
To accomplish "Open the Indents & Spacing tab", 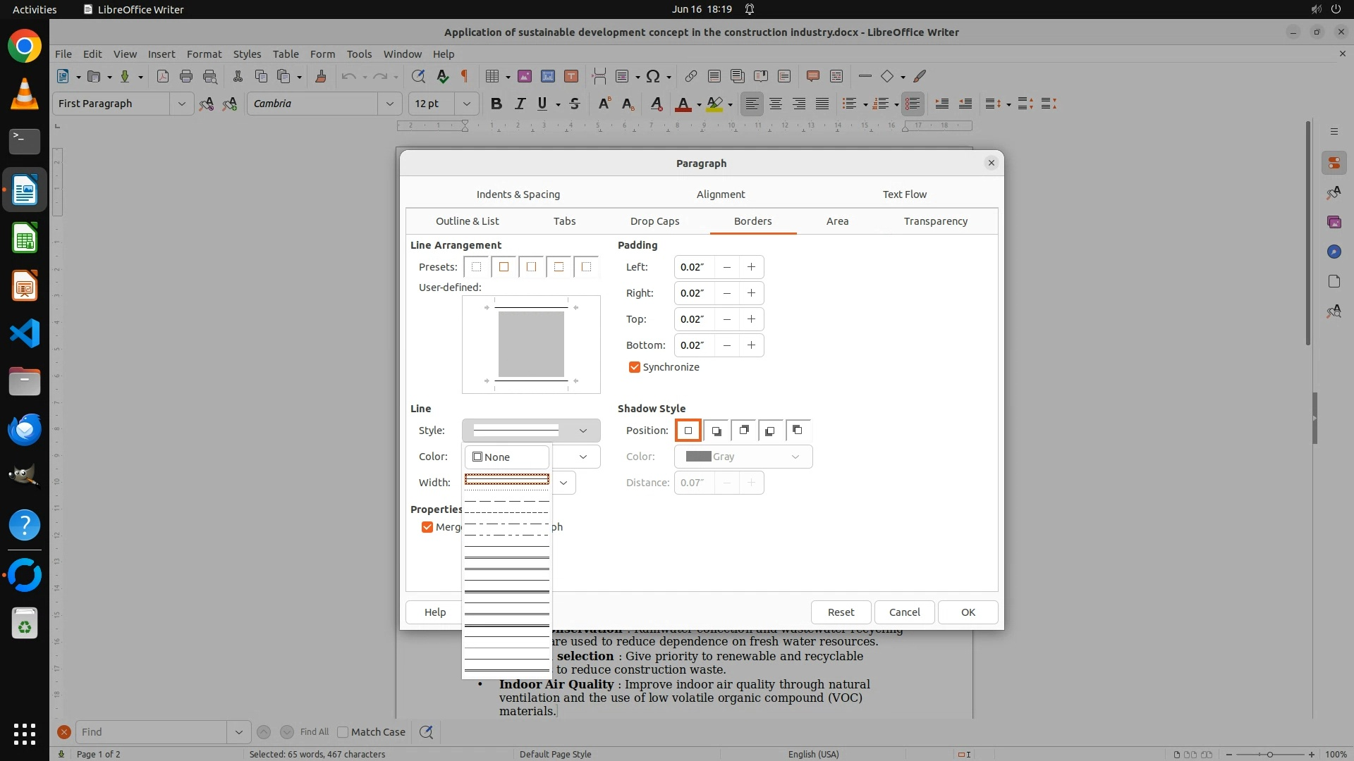I will [518, 194].
